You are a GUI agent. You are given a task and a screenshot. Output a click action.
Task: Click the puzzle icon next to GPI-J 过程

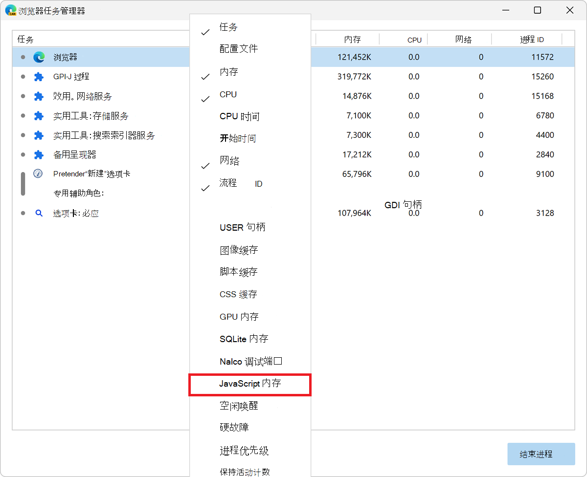[39, 76]
